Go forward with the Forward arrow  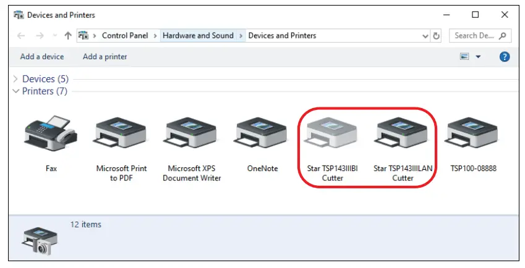click(x=40, y=35)
